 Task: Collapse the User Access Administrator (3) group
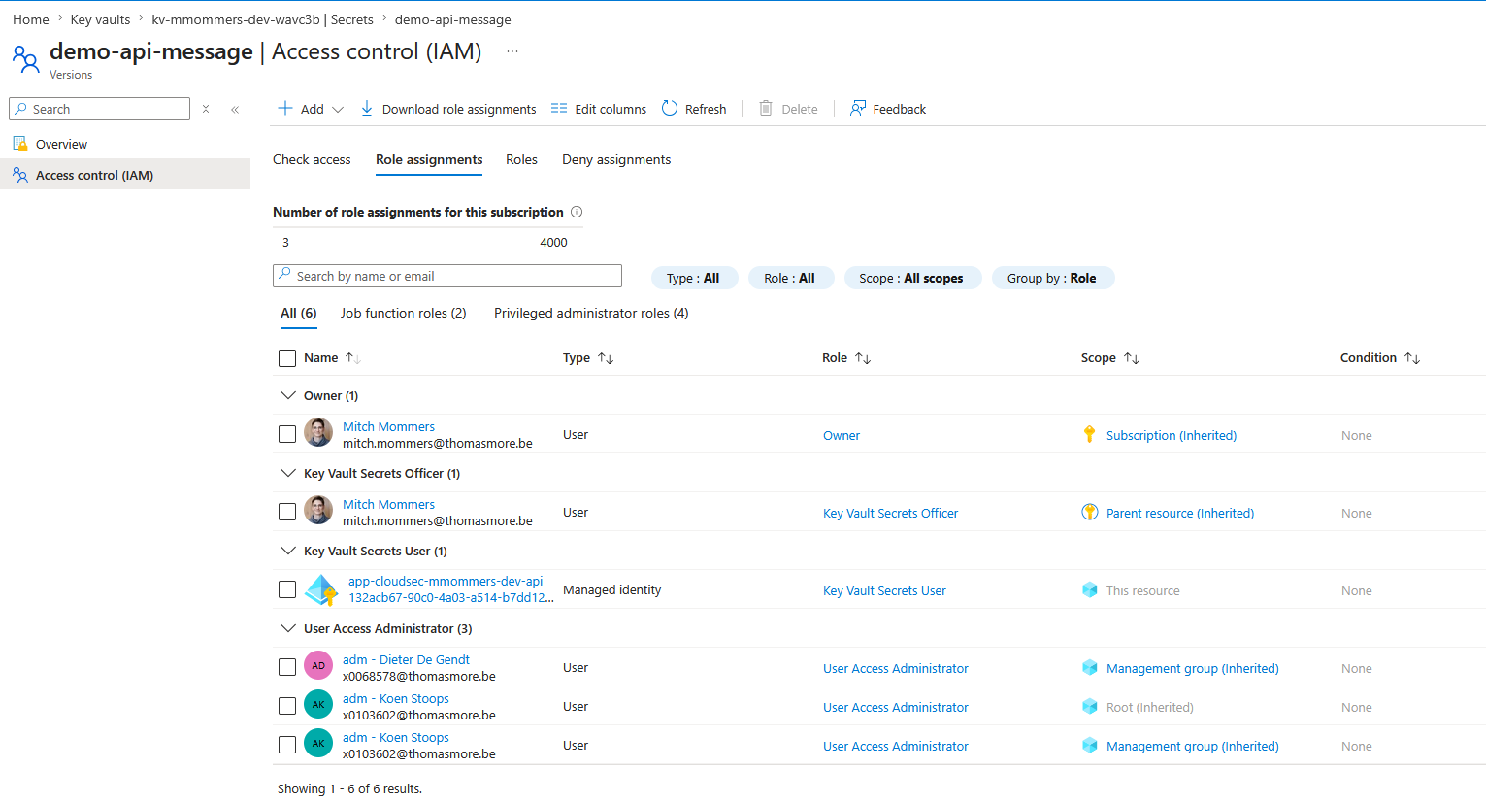tap(287, 628)
